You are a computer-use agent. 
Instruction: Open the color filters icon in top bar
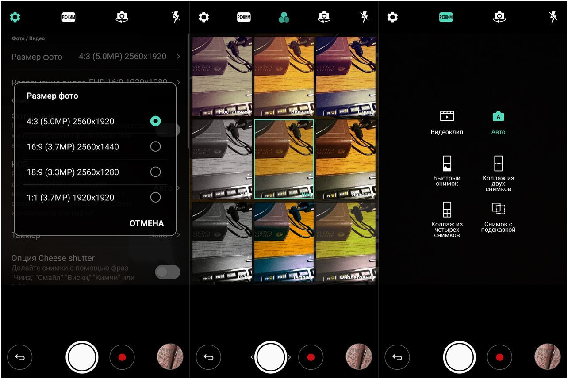pyautogui.click(x=284, y=17)
